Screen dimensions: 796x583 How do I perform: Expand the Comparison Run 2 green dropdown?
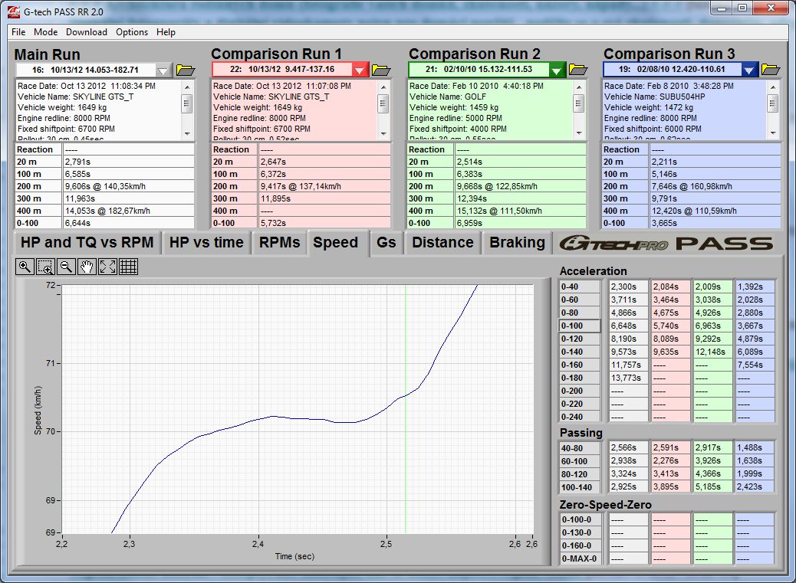(557, 70)
